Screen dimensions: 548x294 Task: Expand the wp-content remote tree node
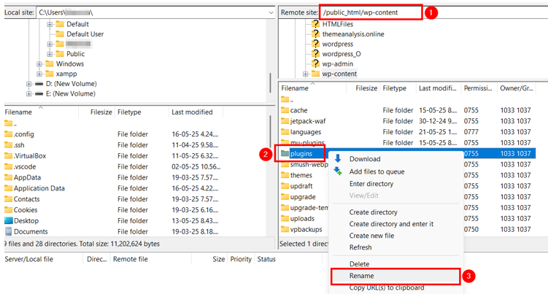(x=305, y=74)
